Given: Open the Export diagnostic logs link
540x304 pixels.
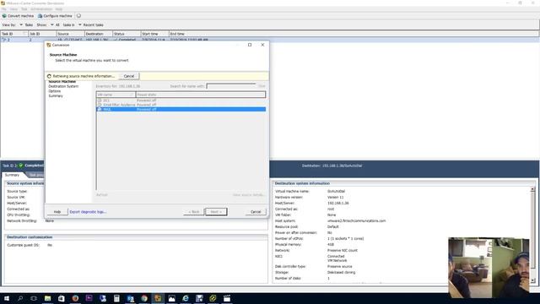Looking at the screenshot, I should 88,212.
